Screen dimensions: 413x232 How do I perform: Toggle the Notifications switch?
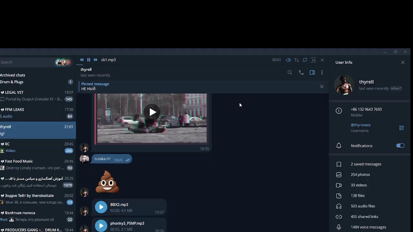click(400, 146)
